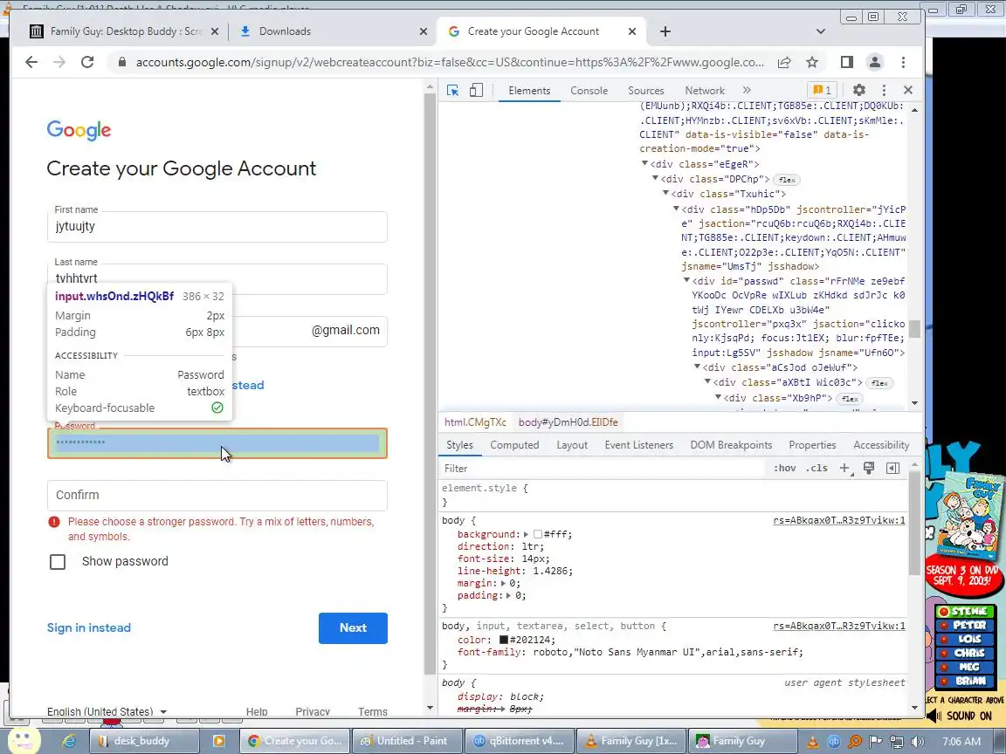Reload the Google signup page

point(87,62)
